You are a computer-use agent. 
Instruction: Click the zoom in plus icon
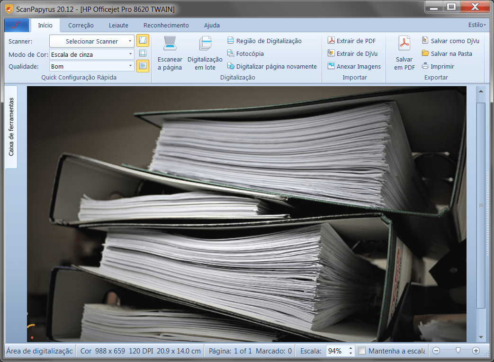click(x=476, y=351)
